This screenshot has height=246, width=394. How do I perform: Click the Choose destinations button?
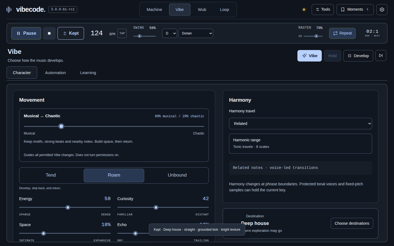coord(352,223)
